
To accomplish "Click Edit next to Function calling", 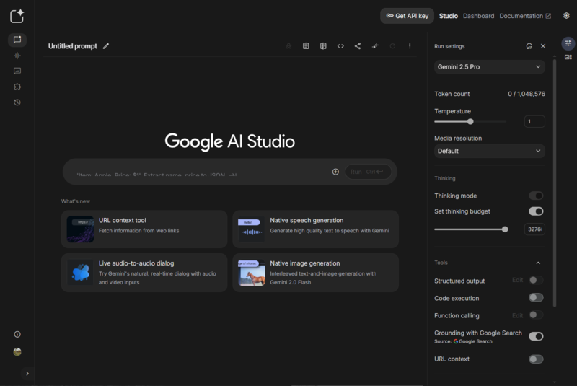I will pyautogui.click(x=517, y=316).
